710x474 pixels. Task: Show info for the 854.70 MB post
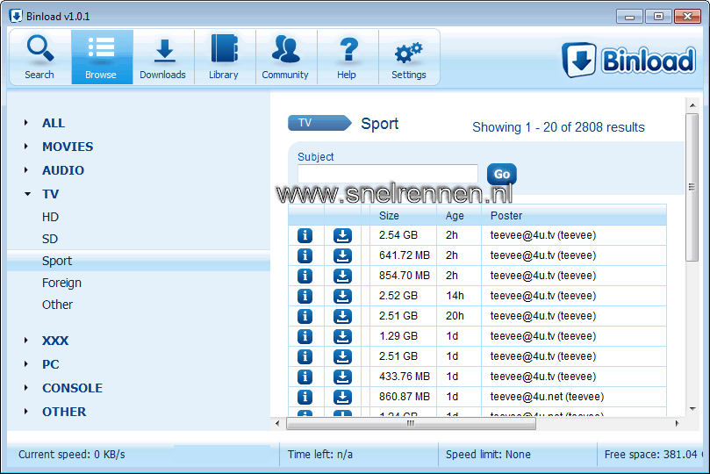[305, 276]
